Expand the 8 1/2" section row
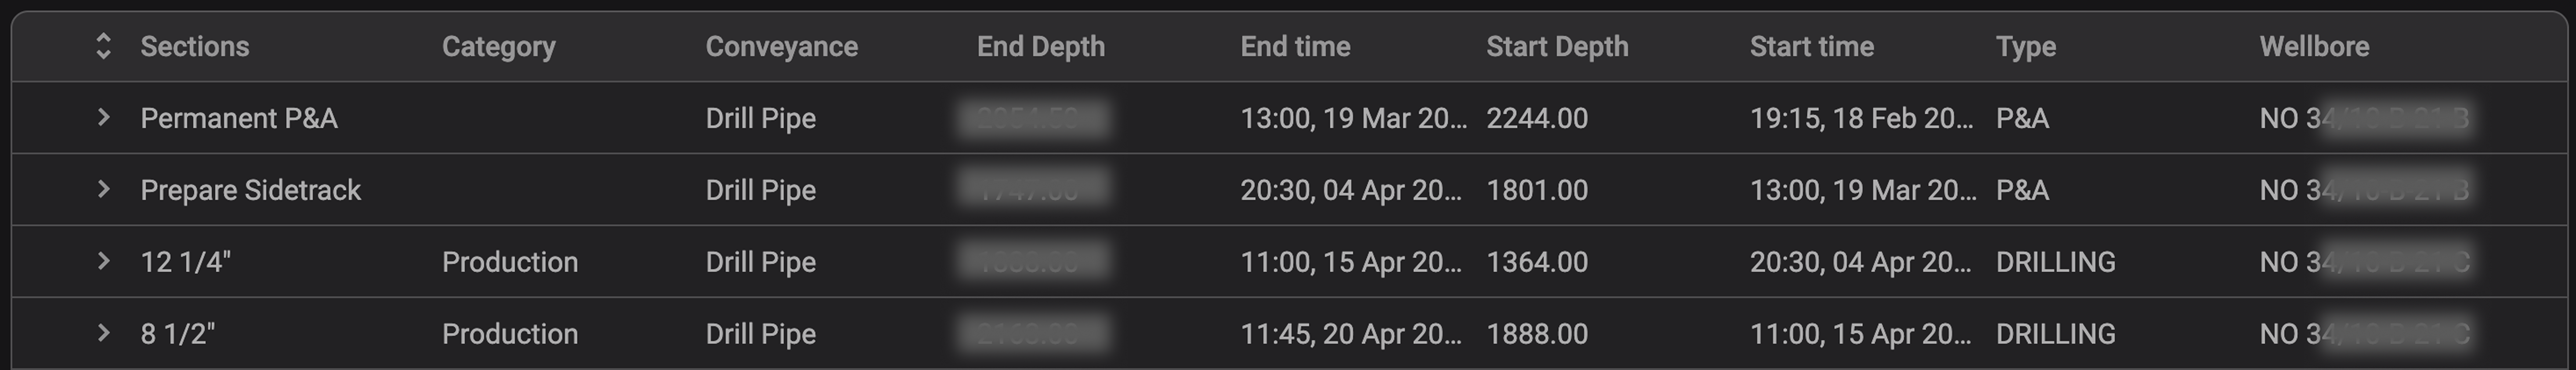Viewport: 2576px width, 370px height. (x=103, y=333)
